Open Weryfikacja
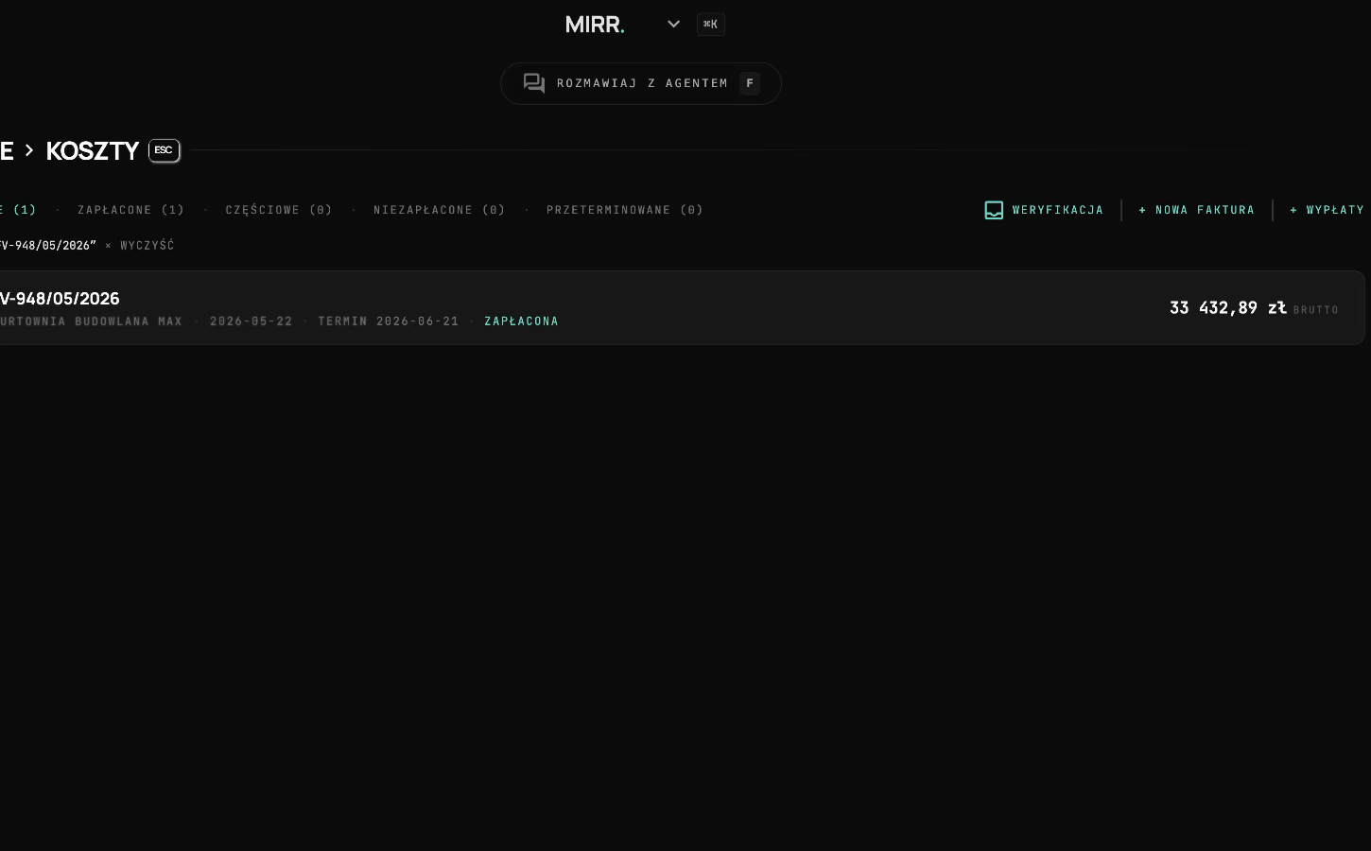The width and height of the screenshot is (1371, 851). tap(1044, 210)
